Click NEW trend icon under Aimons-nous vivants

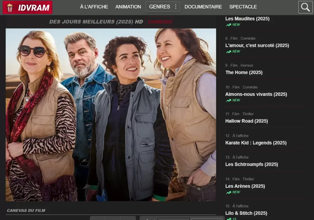(x=229, y=101)
